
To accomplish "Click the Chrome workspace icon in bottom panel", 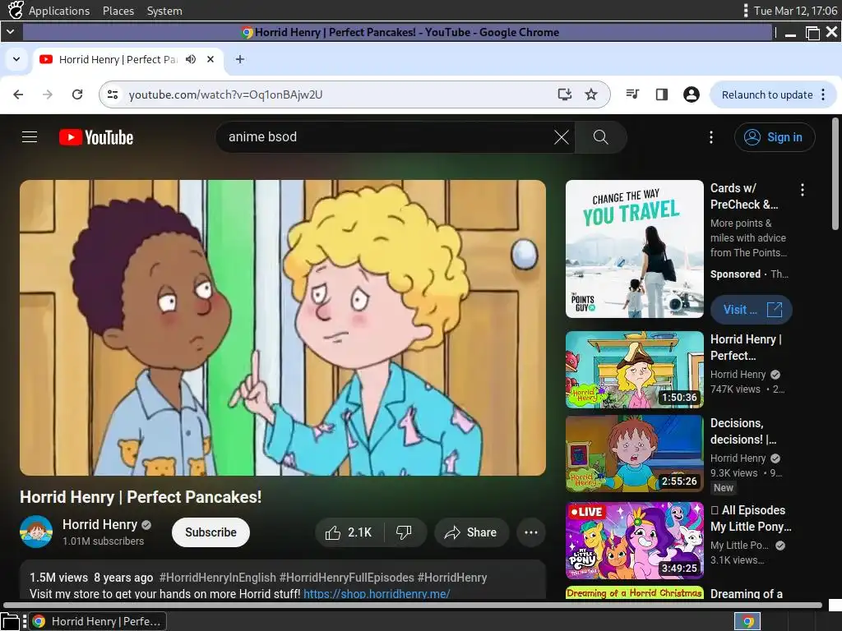I will (747, 621).
